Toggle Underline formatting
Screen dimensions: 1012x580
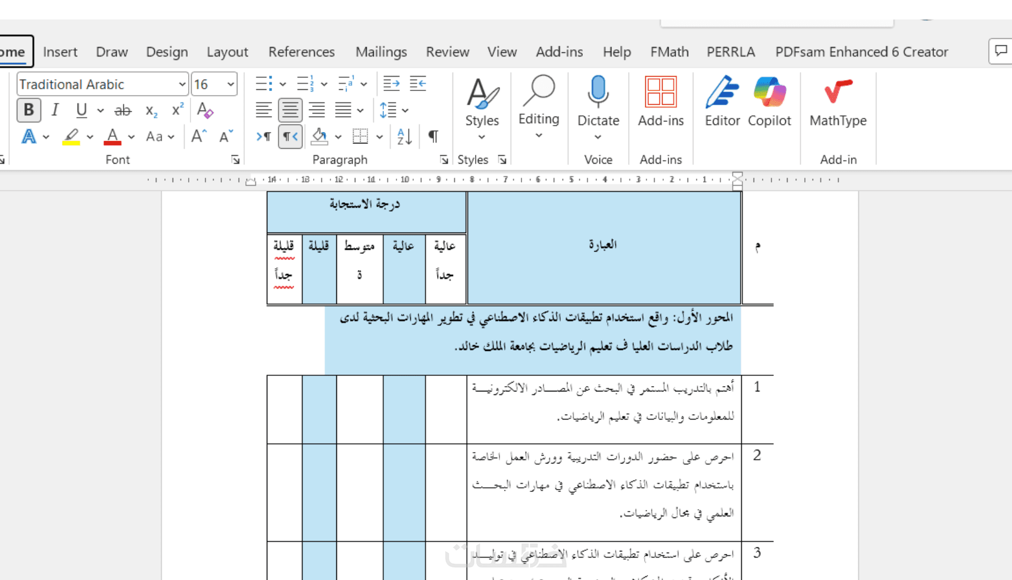tap(82, 110)
